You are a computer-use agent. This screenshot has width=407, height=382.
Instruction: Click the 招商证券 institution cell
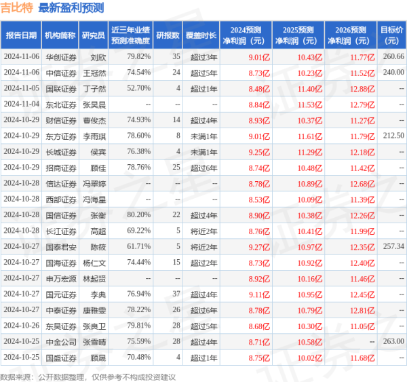(61, 168)
